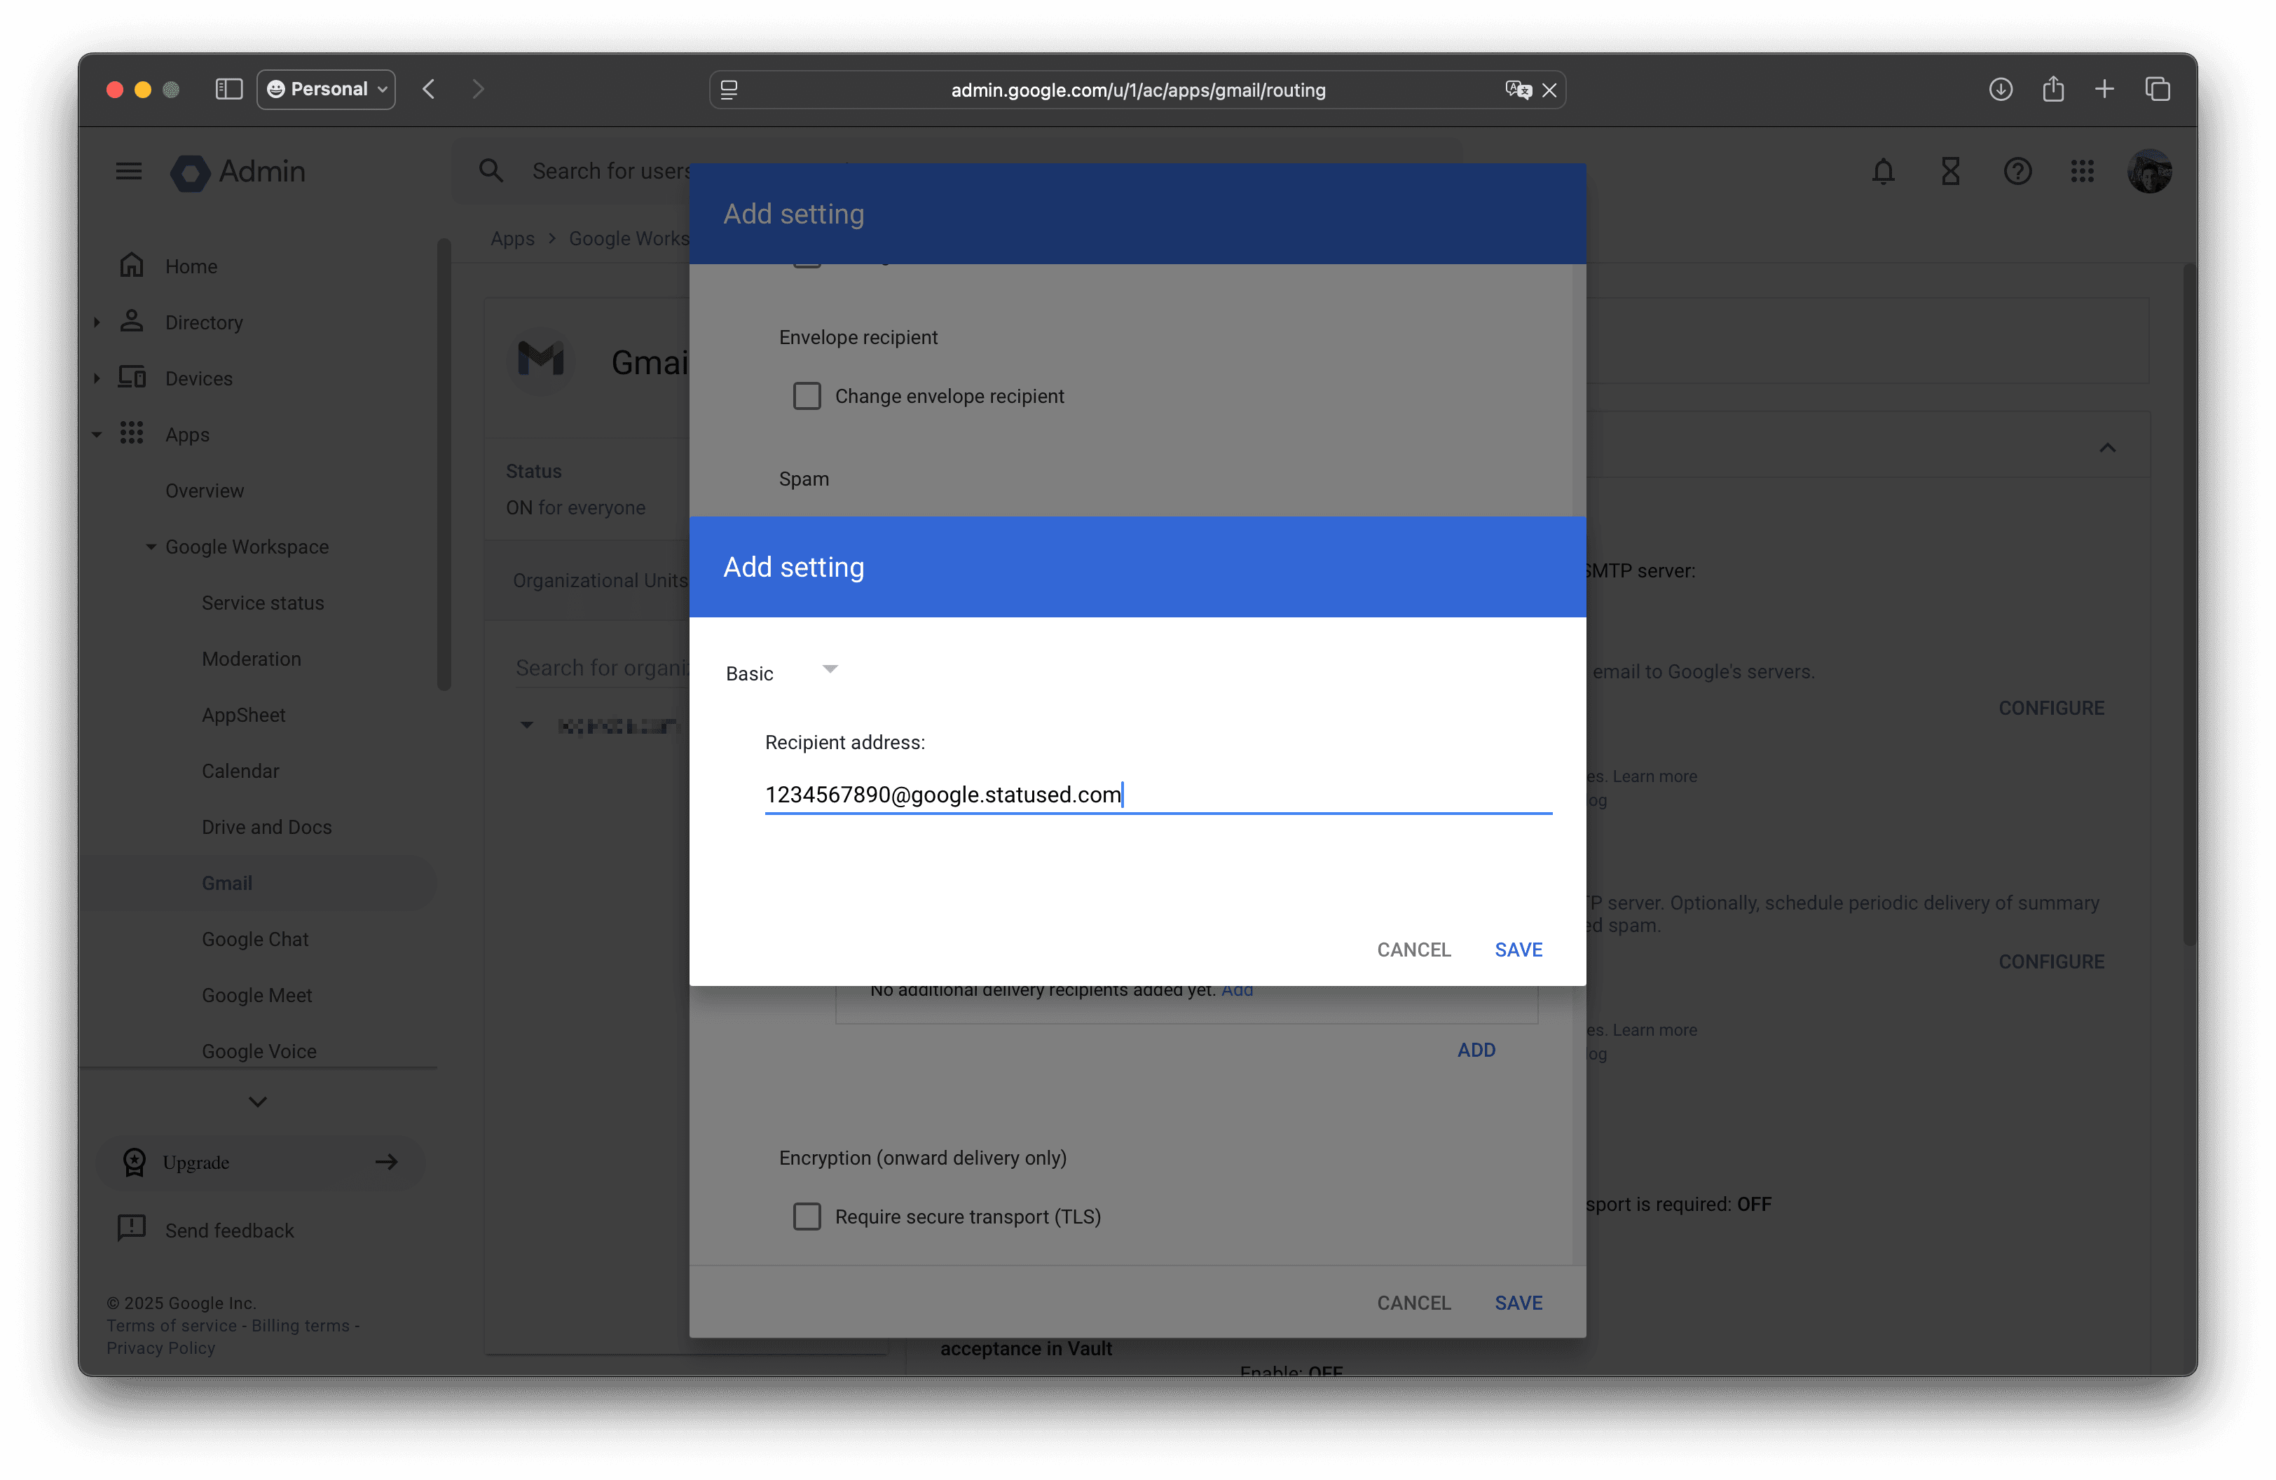The height and width of the screenshot is (1480, 2276).
Task: Click the notifications bell icon
Action: click(x=1882, y=171)
